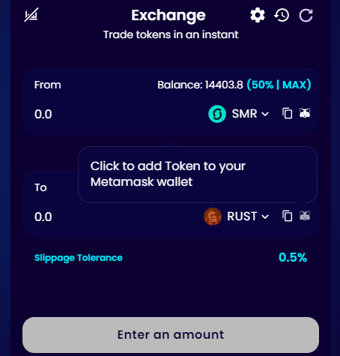Screen dimensions: 340x356
Task: Expand the SMR token dropdown chevron
Action: coord(265,114)
